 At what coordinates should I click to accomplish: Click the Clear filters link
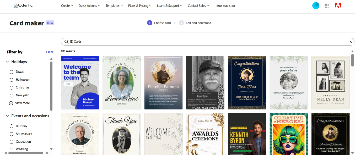[50, 52]
